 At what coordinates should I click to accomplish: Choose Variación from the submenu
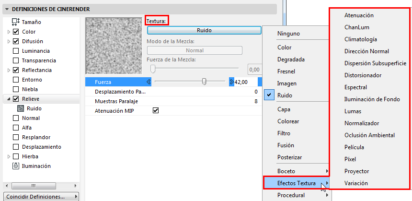click(356, 183)
